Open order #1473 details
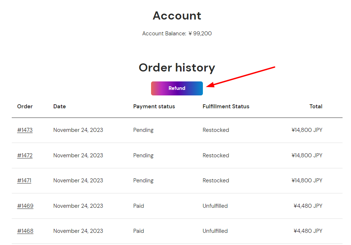The height and width of the screenshot is (245, 351). [25, 130]
